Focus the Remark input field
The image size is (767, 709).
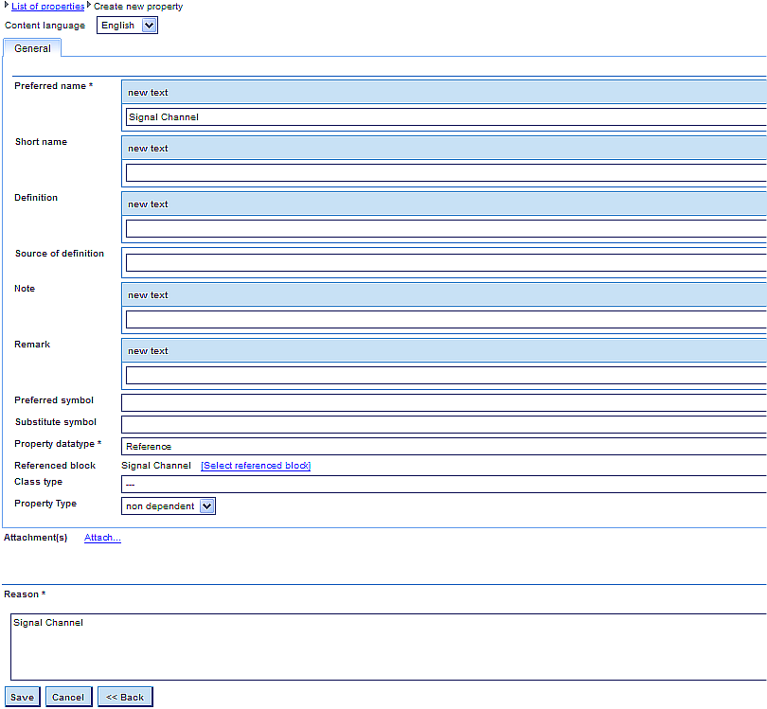445,376
